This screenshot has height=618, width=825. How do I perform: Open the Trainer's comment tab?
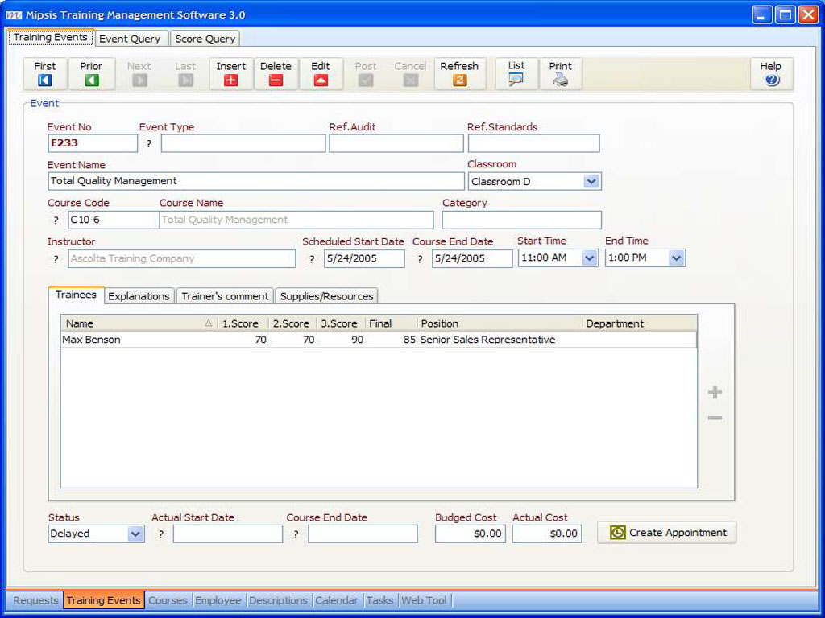point(225,296)
